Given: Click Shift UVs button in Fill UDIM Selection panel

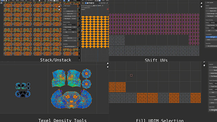Looking at the screenshot, I should point(213,100).
